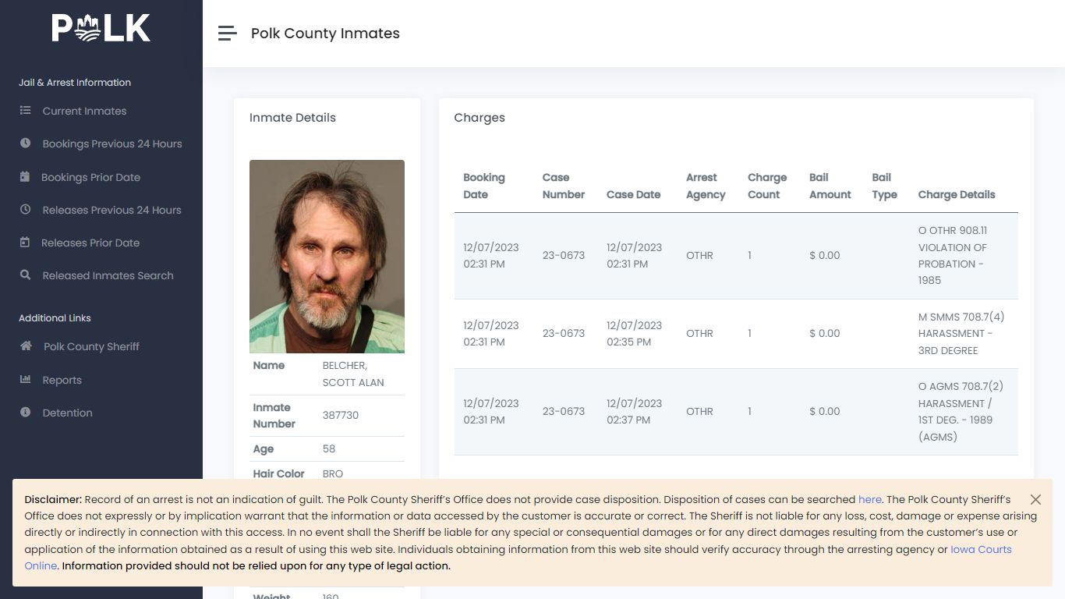Open Current Inmates page

pos(84,111)
